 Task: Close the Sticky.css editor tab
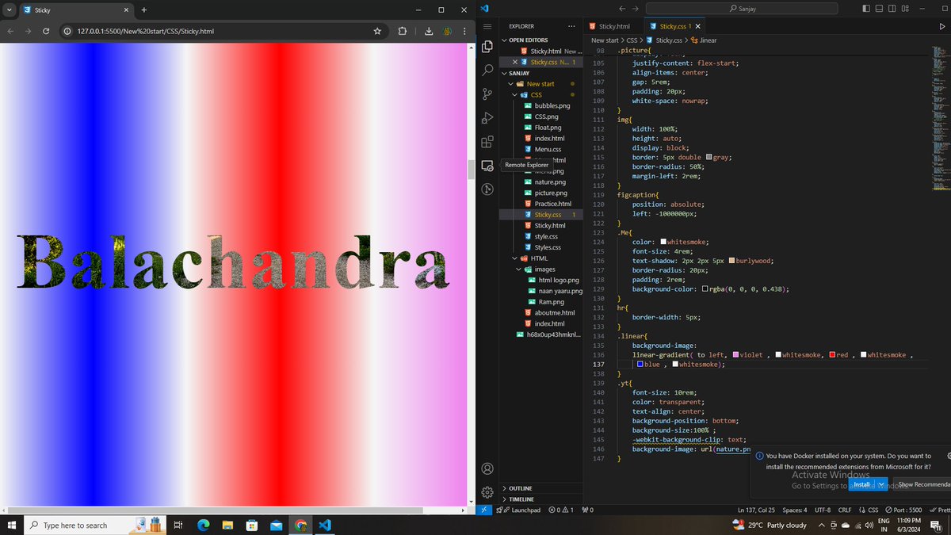[698, 26]
